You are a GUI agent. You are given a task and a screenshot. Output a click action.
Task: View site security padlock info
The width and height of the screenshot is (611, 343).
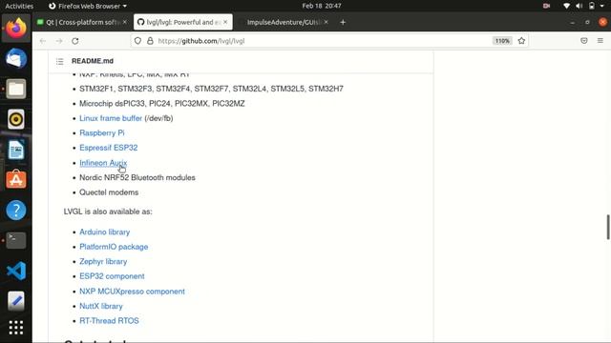(x=150, y=41)
